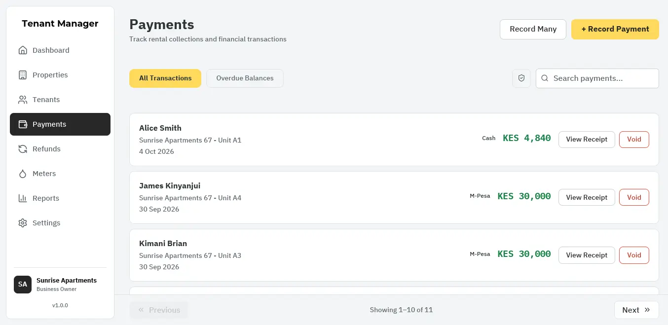Click the Payments page heading
Image resolution: width=668 pixels, height=325 pixels.
162,24
